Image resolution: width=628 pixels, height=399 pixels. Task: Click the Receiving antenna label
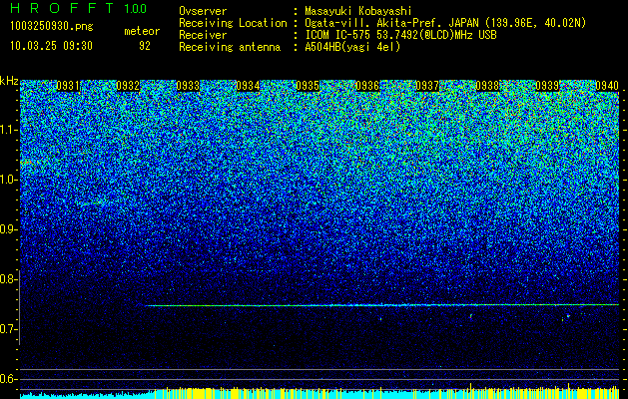pyautogui.click(x=230, y=47)
